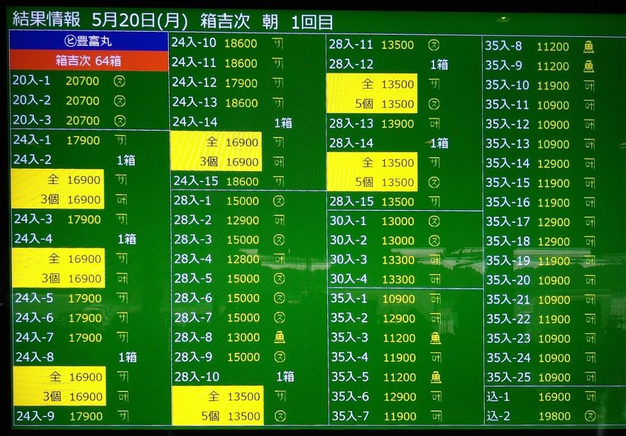Screen dimensions: 626x436
Task: Click the circled mark on row 28入-1
Action: [x=279, y=201]
